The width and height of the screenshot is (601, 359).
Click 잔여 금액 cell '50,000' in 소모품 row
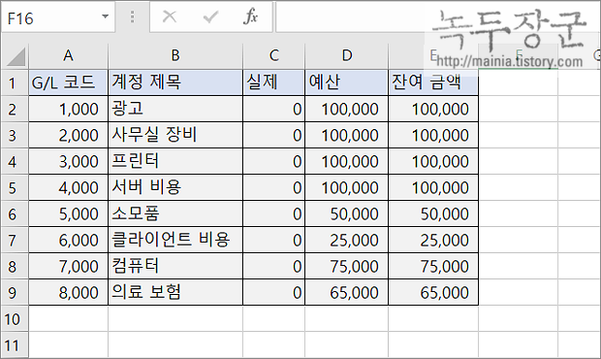pyautogui.click(x=433, y=213)
